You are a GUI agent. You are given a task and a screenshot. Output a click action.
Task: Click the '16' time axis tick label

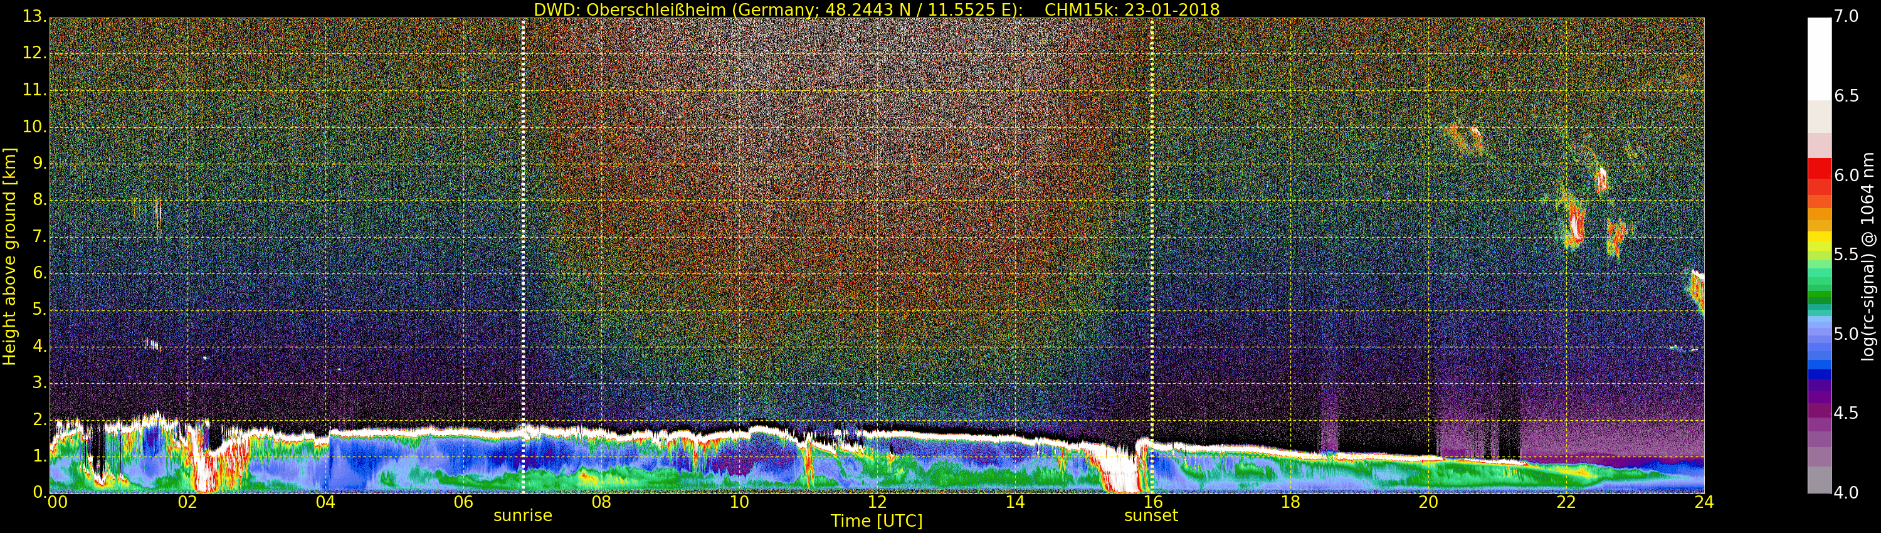1153,502
